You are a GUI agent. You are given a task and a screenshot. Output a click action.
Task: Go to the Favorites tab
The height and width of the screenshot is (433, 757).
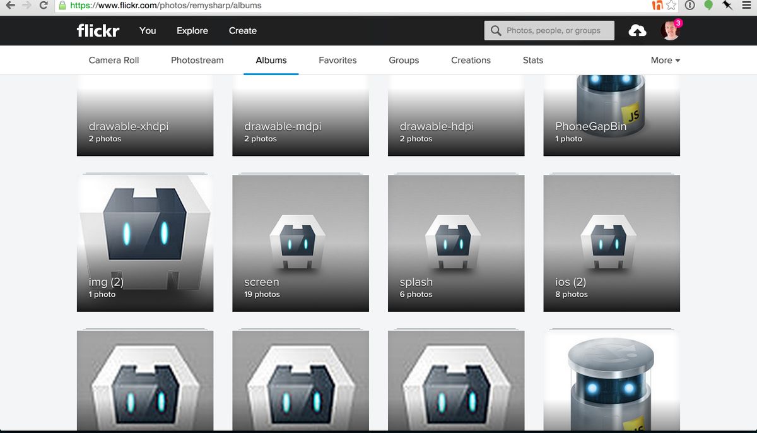click(337, 60)
